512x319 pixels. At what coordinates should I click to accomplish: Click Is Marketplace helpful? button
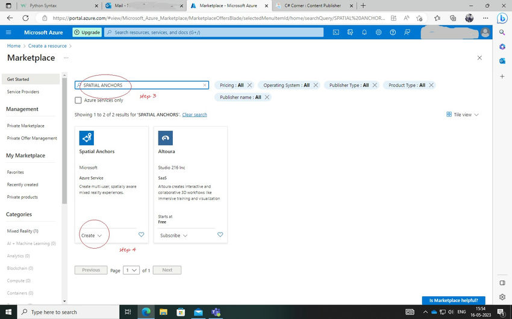454,300
